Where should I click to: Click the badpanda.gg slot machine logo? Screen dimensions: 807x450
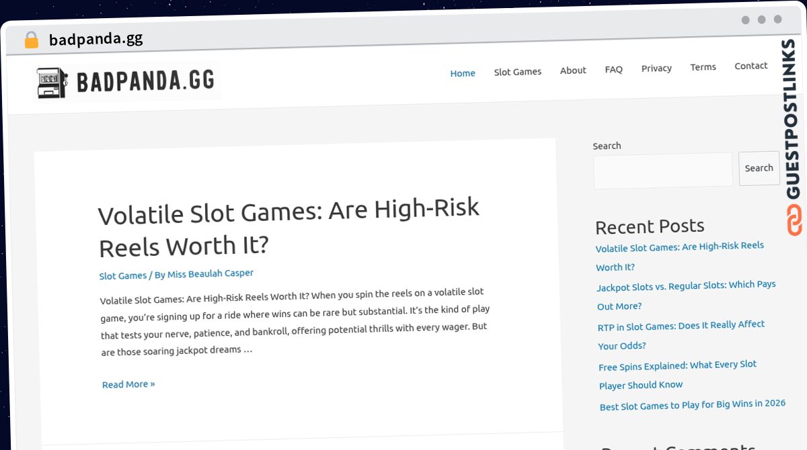click(x=127, y=82)
